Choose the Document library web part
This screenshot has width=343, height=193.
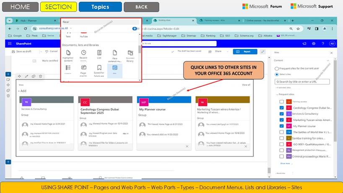pos(130,54)
